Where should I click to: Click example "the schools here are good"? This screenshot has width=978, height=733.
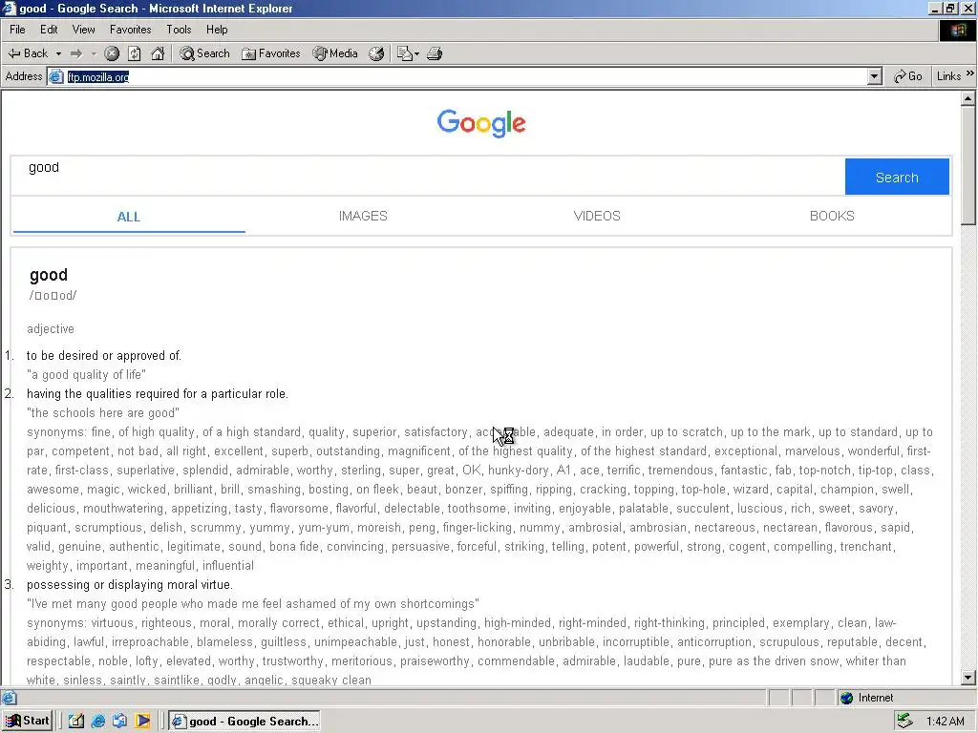click(x=103, y=412)
